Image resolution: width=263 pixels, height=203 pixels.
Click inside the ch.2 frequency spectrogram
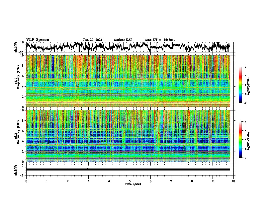pyautogui.click(x=128, y=136)
